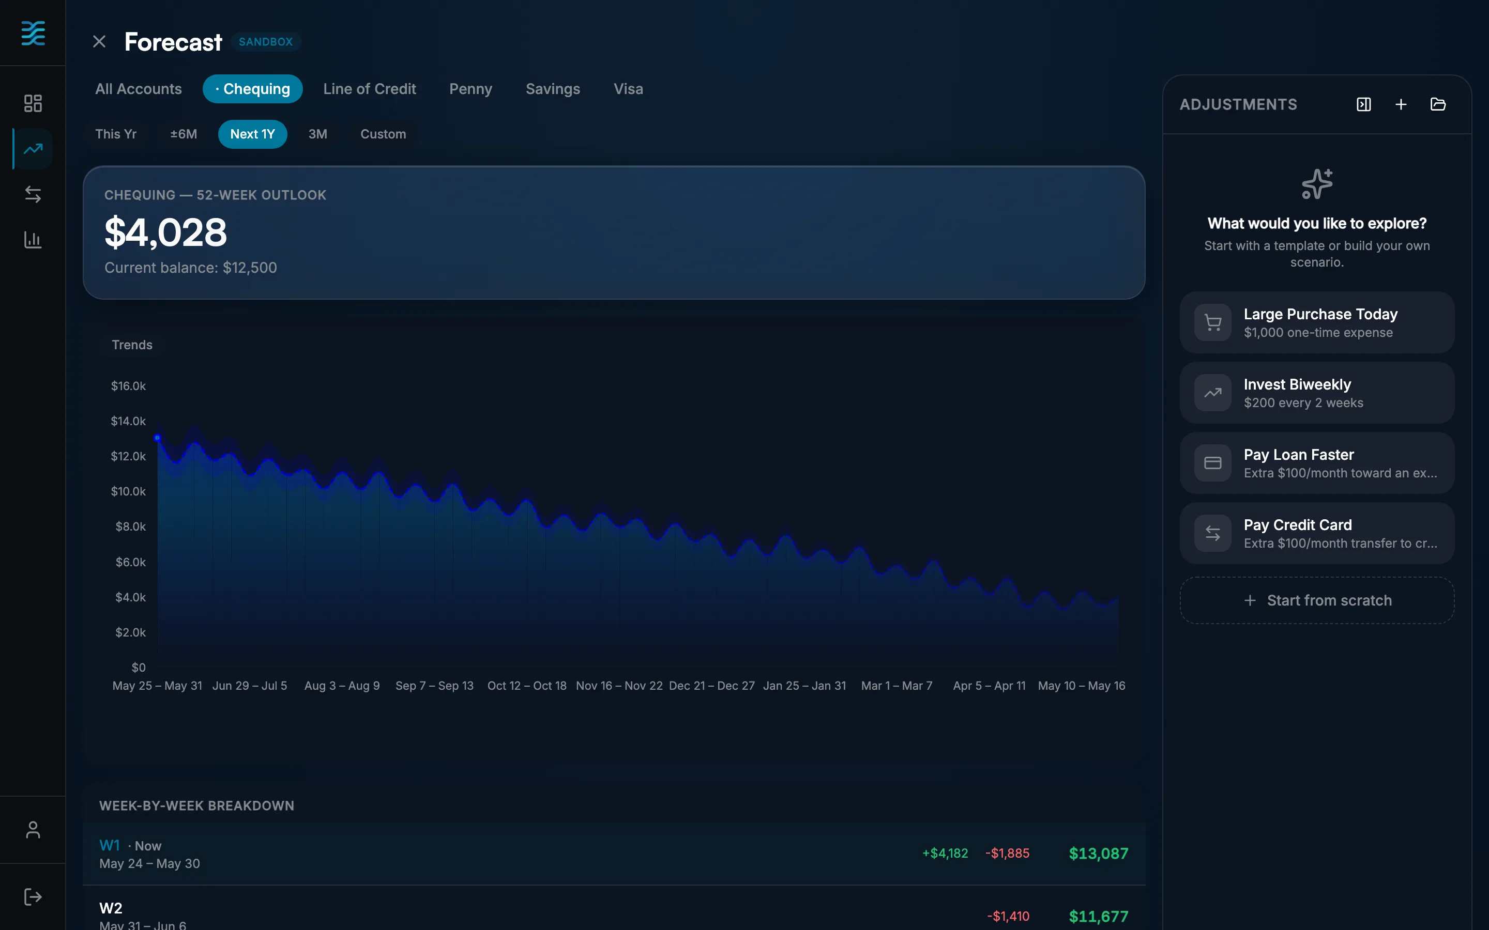This screenshot has height=930, width=1489.
Task: Choose Pay Loan Faster template
Action: [1317, 463]
